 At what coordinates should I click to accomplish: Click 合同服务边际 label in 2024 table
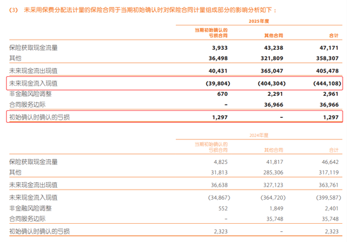pos(27,219)
